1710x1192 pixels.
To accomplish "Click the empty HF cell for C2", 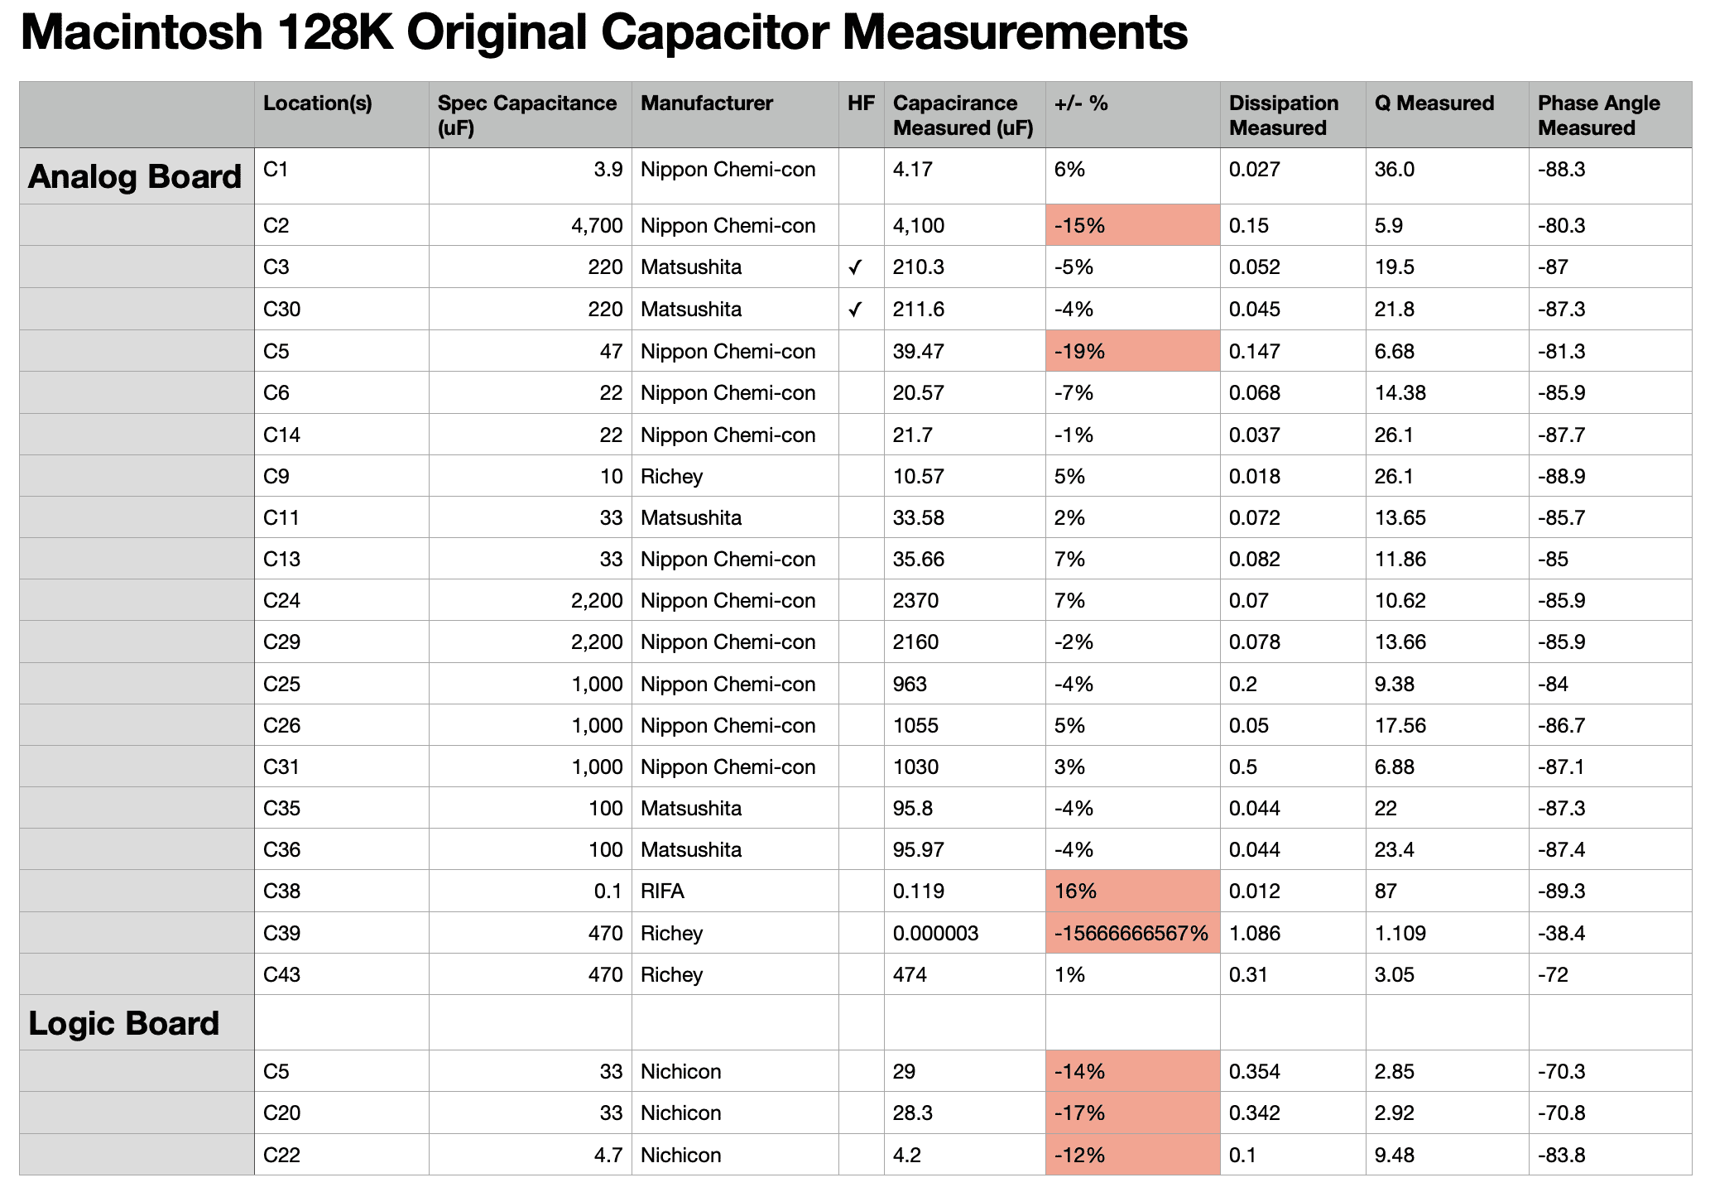I will pos(862,225).
